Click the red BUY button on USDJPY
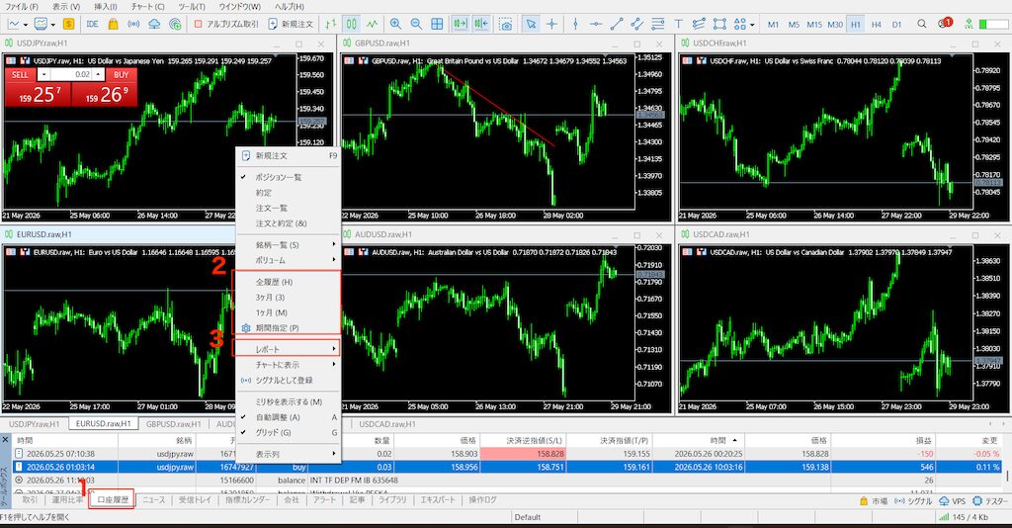Screen dimensions: 1012x528 (x=121, y=75)
